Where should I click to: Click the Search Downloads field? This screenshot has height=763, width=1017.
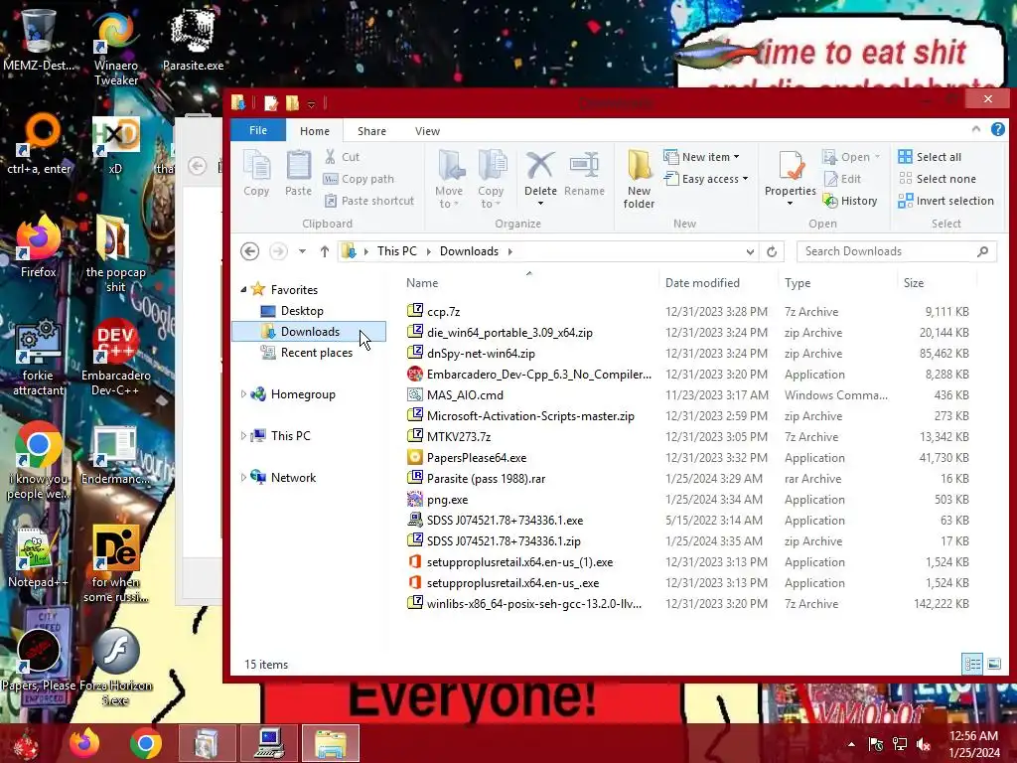tap(896, 251)
